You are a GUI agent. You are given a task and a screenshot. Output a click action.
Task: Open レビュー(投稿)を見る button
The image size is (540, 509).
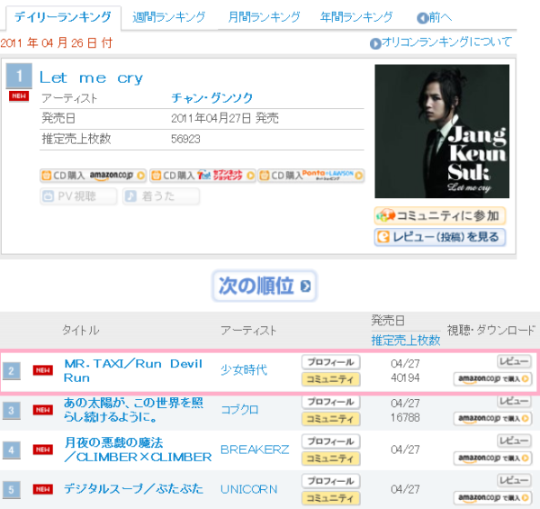pos(440,237)
